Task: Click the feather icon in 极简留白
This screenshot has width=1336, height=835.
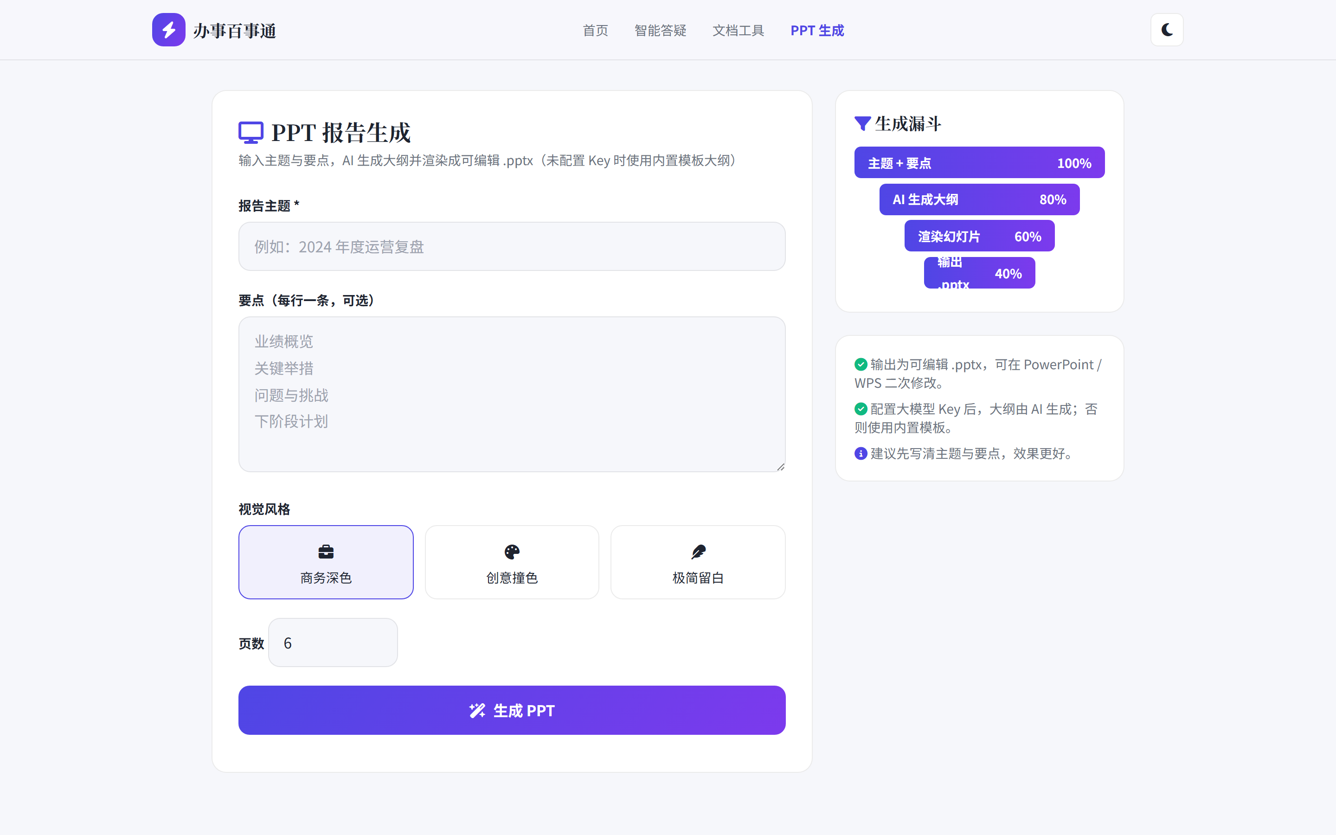Action: click(x=698, y=552)
